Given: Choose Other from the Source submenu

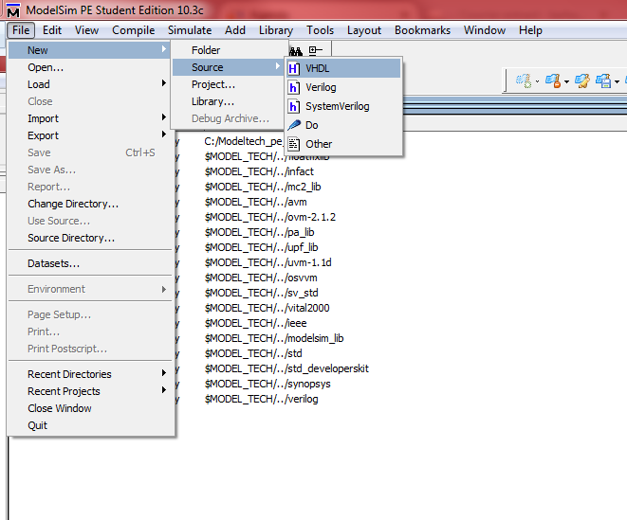Looking at the screenshot, I should tap(343, 144).
